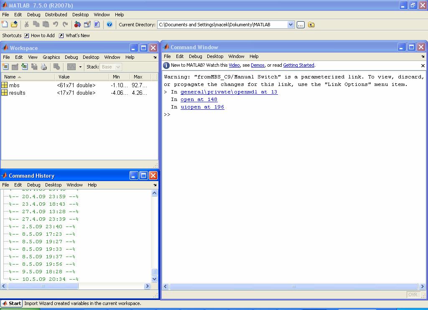Click the Current Directory path field

(x=222, y=25)
